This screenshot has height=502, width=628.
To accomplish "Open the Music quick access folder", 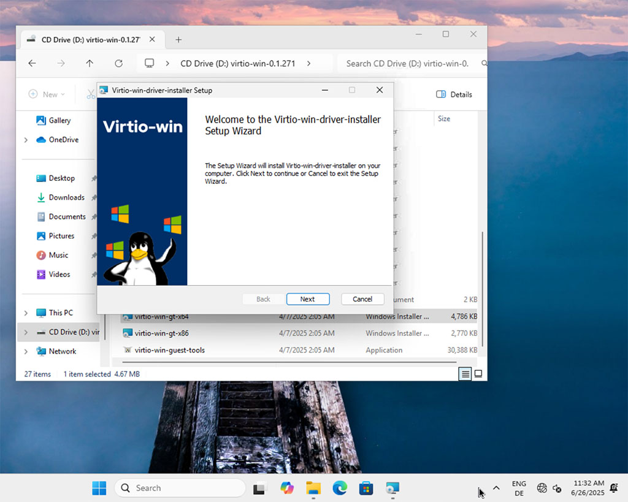I will 58,255.
